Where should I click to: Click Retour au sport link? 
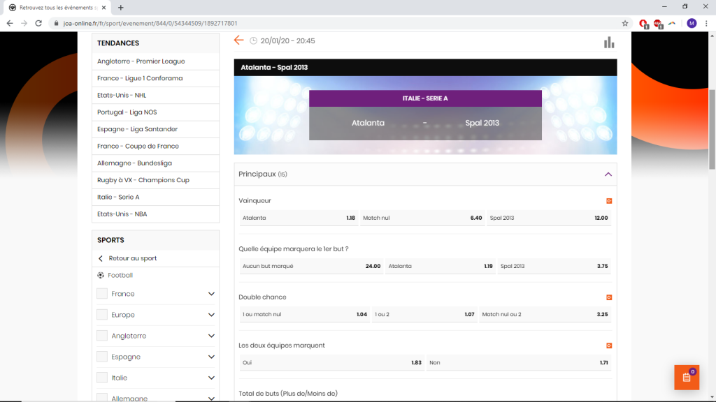pyautogui.click(x=132, y=258)
